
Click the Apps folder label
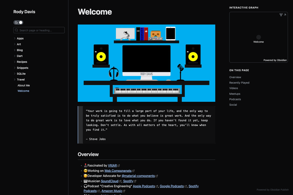click(20, 38)
